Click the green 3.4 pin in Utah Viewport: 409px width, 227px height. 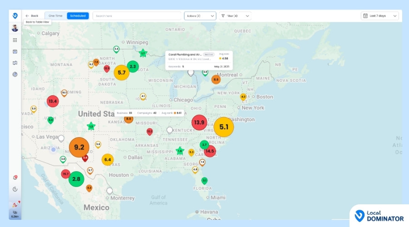[x=50, y=120]
